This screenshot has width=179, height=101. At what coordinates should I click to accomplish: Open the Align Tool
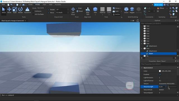point(88,11)
